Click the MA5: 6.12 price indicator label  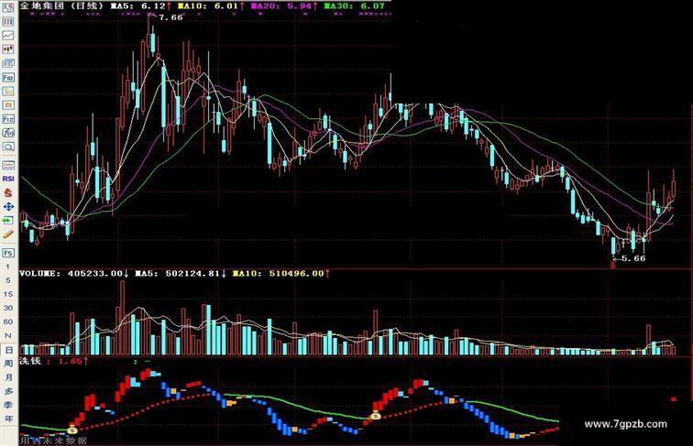pyautogui.click(x=140, y=5)
